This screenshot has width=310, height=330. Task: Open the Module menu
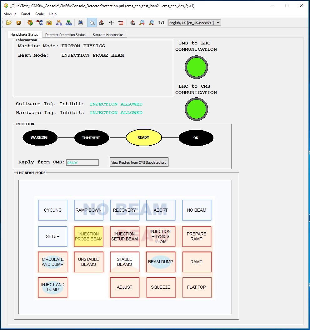[10, 14]
